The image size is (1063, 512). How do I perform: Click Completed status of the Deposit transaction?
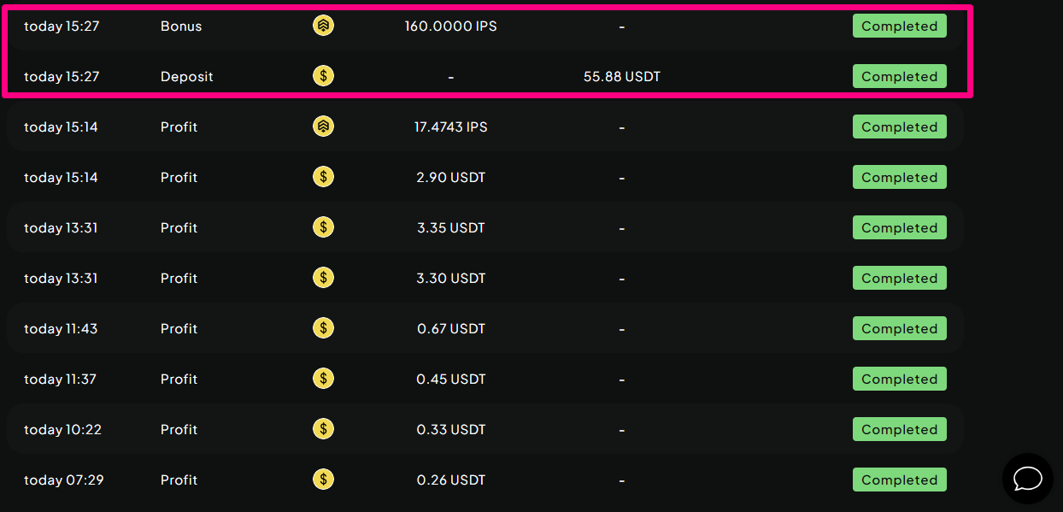[x=899, y=76]
